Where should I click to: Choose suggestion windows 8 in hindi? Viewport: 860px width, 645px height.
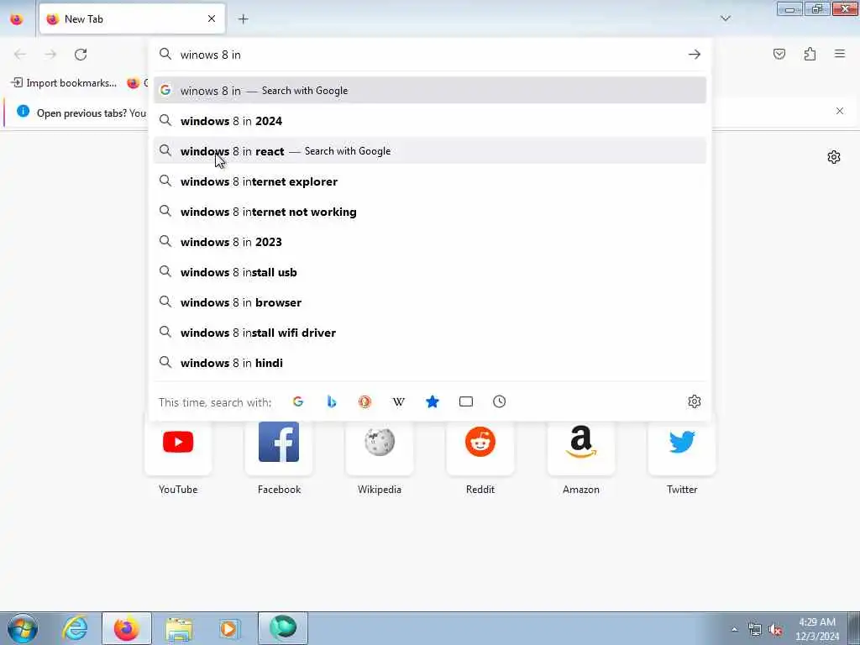pos(429,363)
